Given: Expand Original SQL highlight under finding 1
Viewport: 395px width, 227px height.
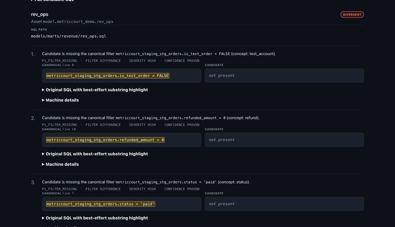Looking at the screenshot, I should (x=95, y=90).
